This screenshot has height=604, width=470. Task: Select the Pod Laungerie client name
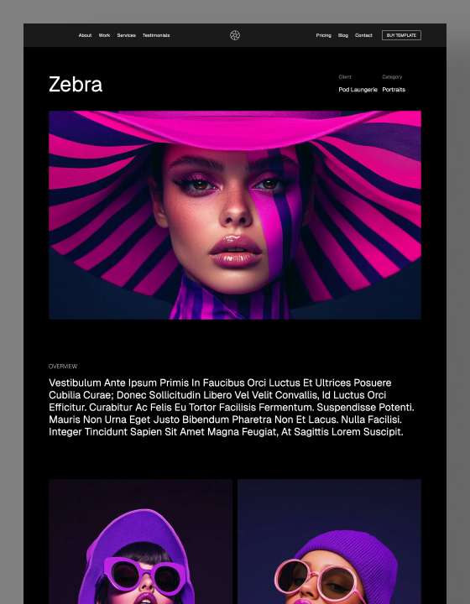click(358, 90)
